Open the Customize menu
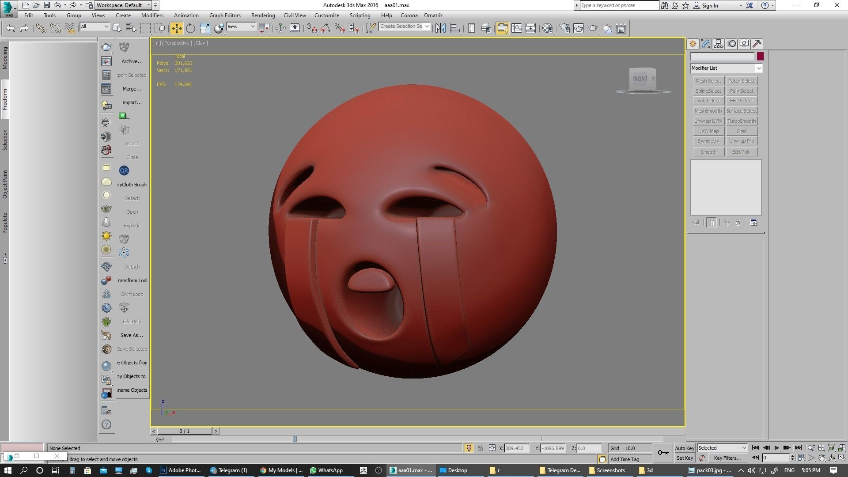848x477 pixels. point(327,15)
